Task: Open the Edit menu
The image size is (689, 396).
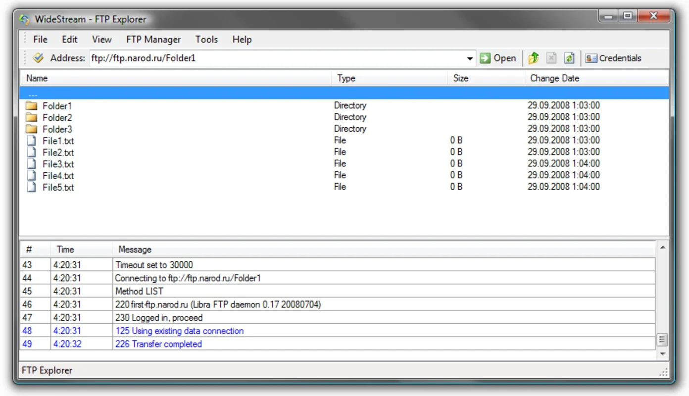Action: tap(70, 40)
